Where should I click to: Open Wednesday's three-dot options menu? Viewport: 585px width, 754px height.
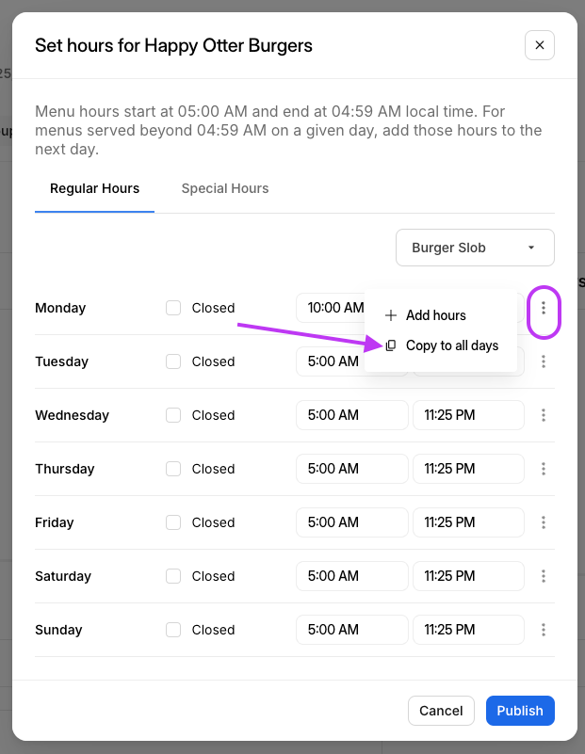(x=544, y=415)
